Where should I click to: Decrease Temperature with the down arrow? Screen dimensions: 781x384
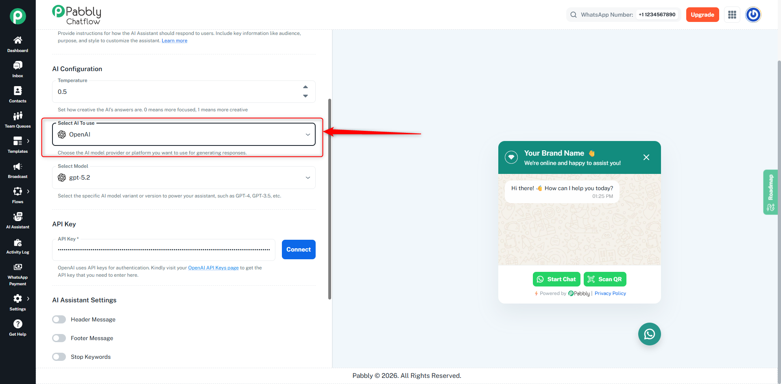305,96
